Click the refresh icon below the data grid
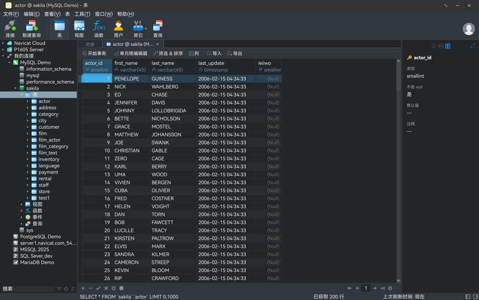This screenshot has width=479, height=300. pos(114,288)
